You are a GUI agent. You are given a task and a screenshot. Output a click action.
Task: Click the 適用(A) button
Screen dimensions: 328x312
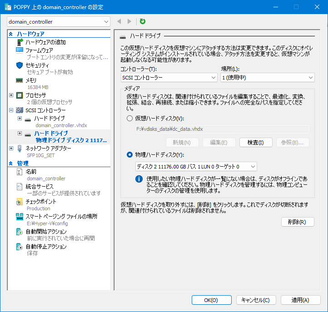click(x=301, y=300)
